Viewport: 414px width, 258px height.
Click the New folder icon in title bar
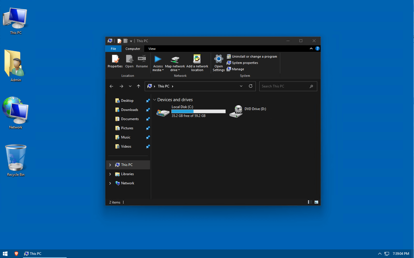(x=125, y=41)
